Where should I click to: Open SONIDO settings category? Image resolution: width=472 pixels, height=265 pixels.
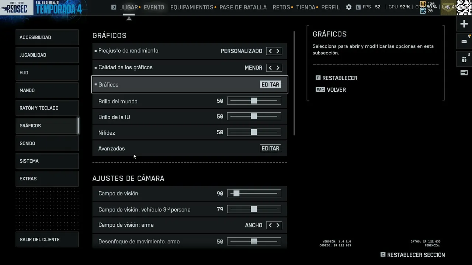(x=47, y=144)
